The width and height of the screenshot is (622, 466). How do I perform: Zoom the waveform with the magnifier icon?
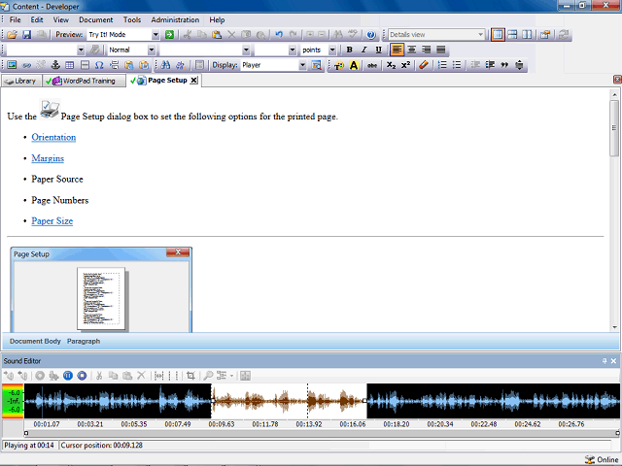(208, 376)
